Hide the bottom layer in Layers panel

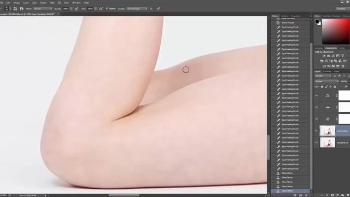point(316,142)
